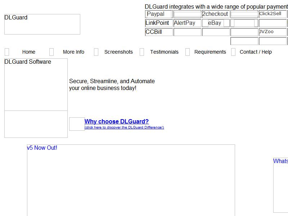This screenshot has width=288, height=216.
Task: Select the JVZoo payment logo
Action: (273, 32)
